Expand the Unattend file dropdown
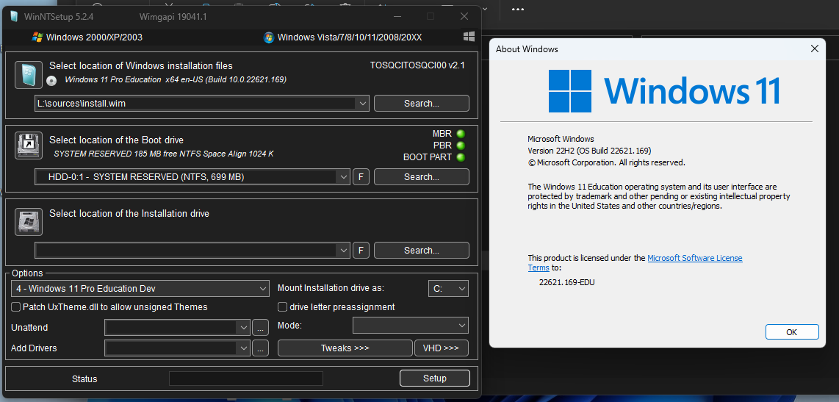839x402 pixels. (x=244, y=327)
